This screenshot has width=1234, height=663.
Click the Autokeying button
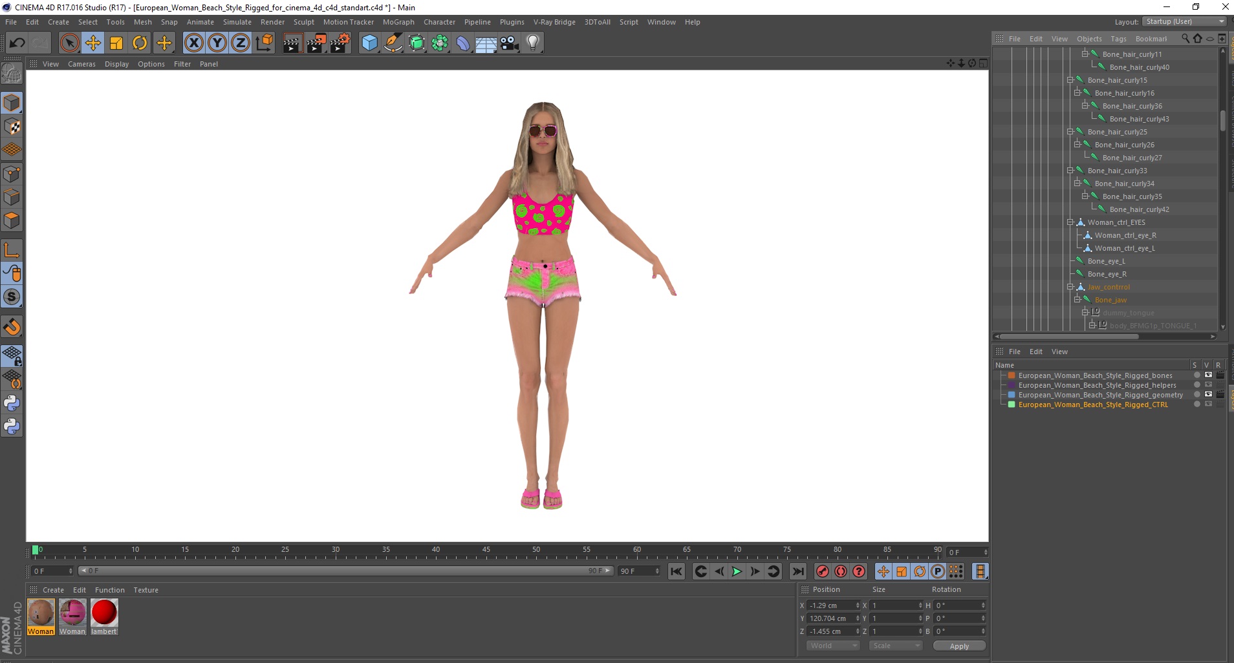[x=840, y=571]
